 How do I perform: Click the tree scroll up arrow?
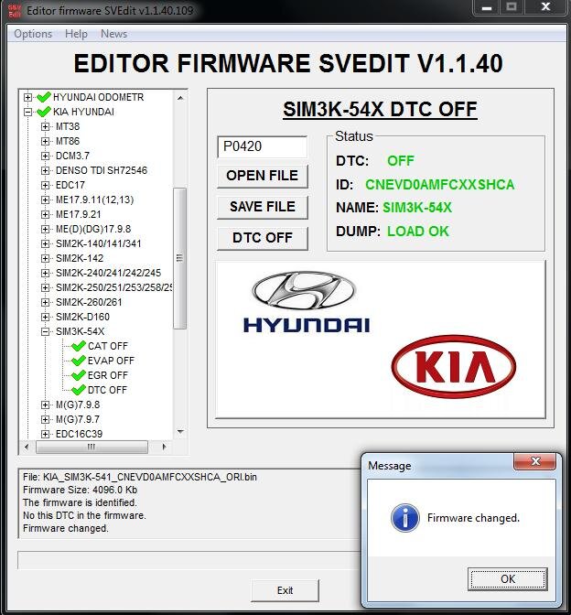tap(180, 98)
